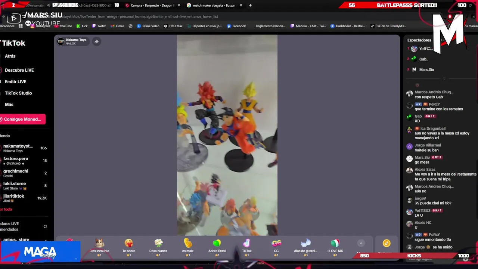Send the Te adoro heart gift
Image resolution: width=478 pixels, height=269 pixels.
(x=129, y=247)
